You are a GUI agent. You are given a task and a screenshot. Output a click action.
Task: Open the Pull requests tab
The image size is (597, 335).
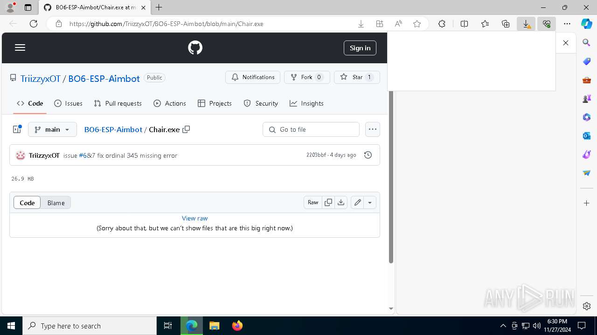click(x=118, y=103)
